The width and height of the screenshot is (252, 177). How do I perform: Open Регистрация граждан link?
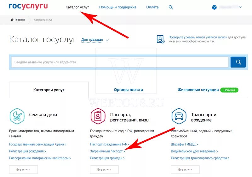click(107, 158)
